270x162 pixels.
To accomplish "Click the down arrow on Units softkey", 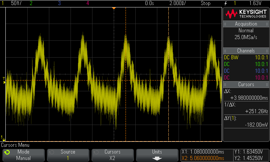I will 157,158.
